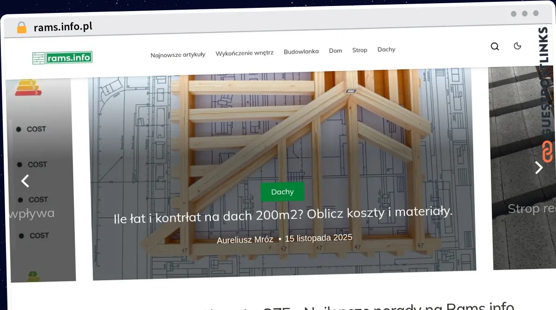The image size is (556, 310).
Task: Open Budowlanka menu item
Action: pyautogui.click(x=301, y=51)
